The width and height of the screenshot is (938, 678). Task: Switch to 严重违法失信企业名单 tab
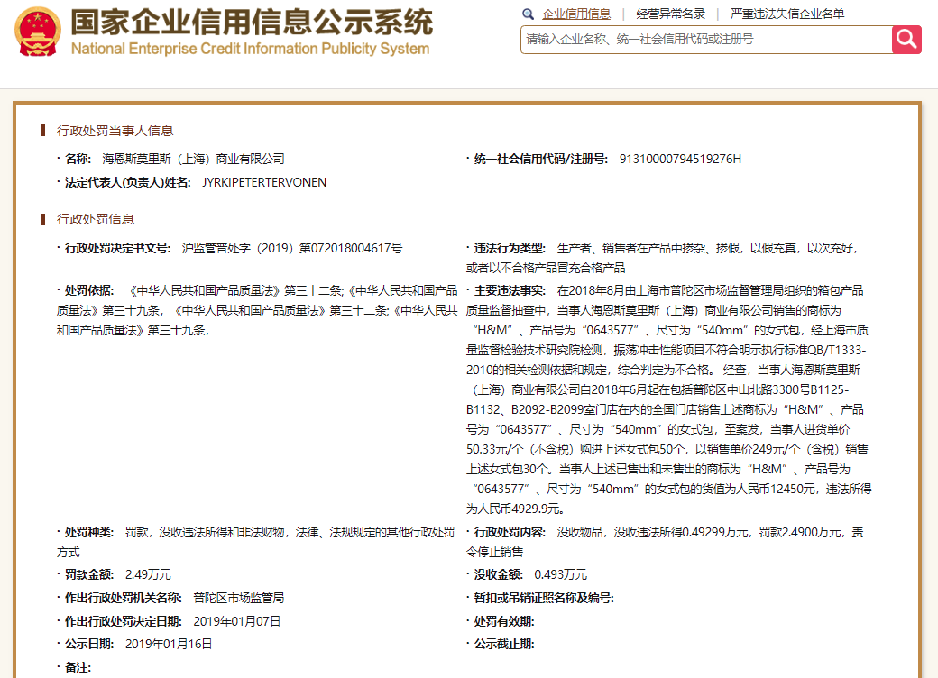coord(787,14)
